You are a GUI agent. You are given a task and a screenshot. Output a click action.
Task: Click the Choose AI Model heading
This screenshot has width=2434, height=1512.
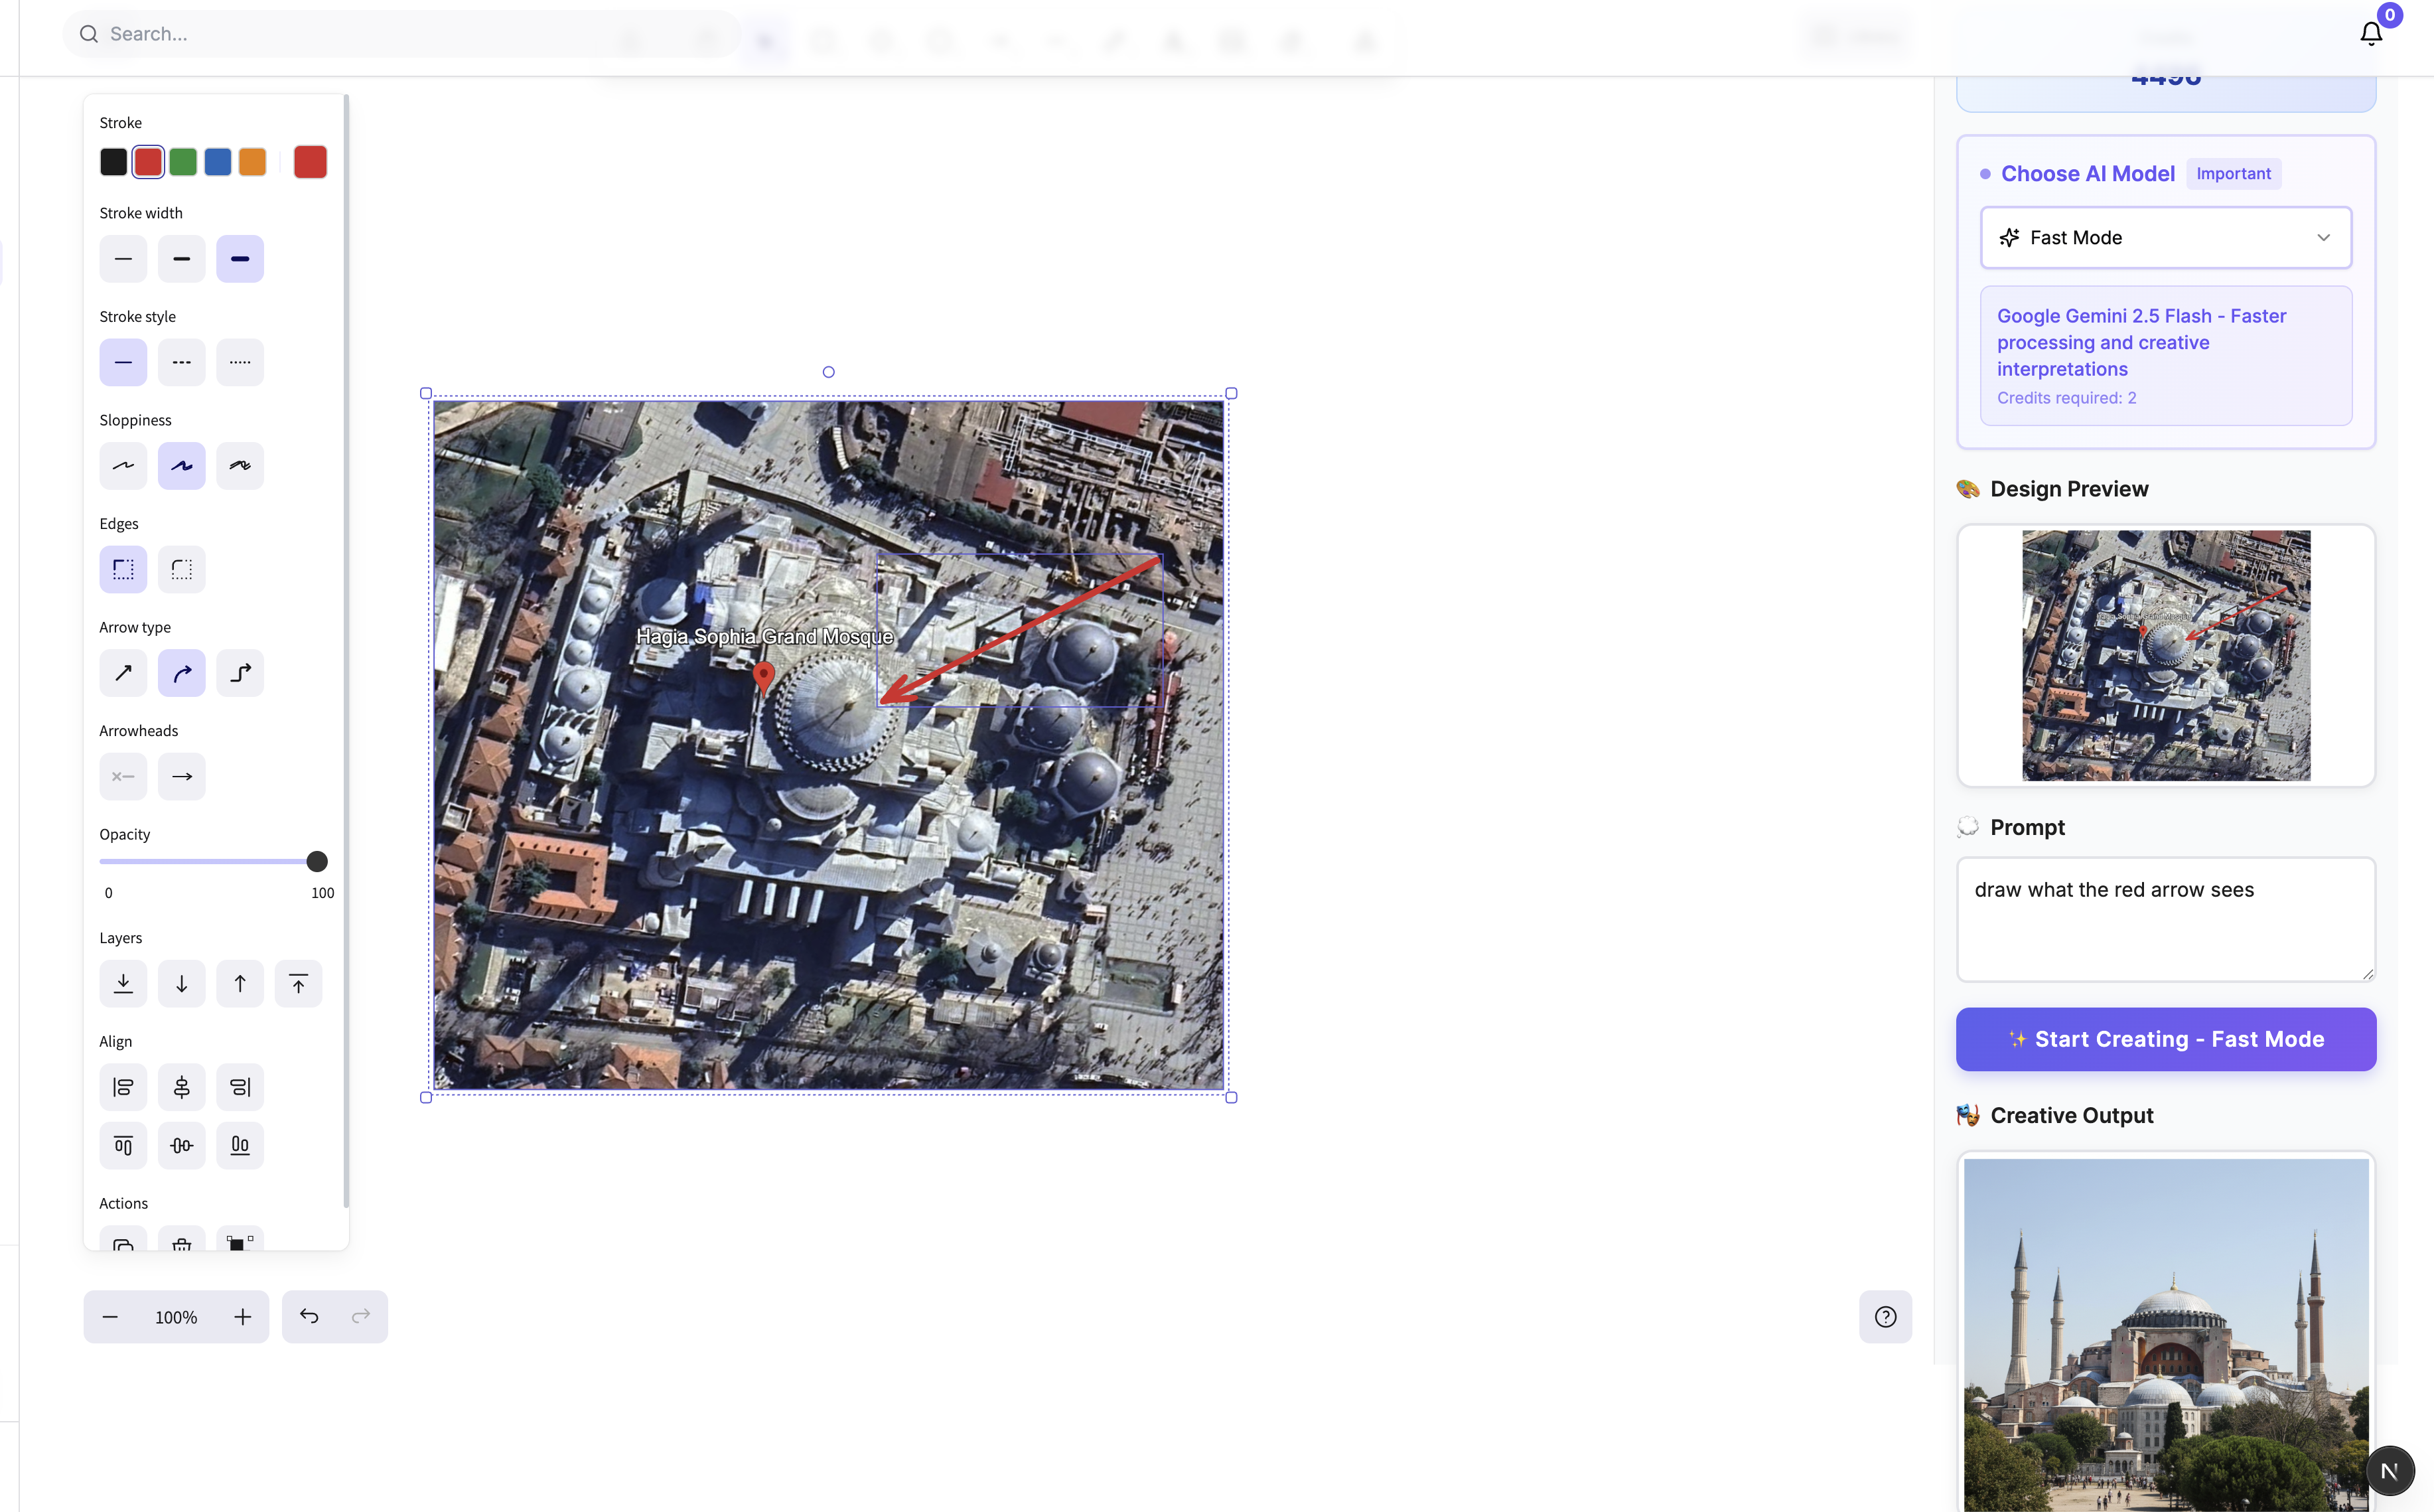pos(2087,174)
